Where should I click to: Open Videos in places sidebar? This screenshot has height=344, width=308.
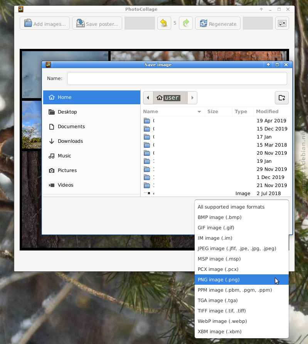tap(92, 185)
